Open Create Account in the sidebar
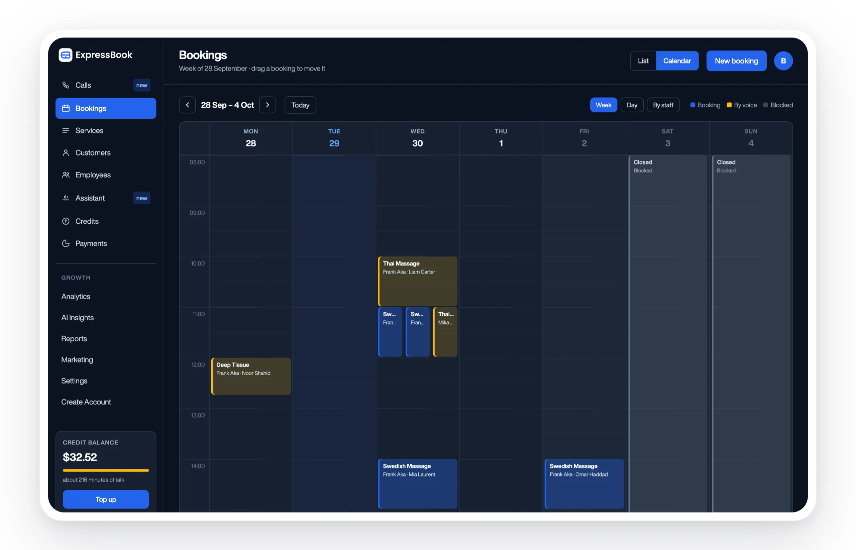The width and height of the screenshot is (856, 550). (x=86, y=402)
